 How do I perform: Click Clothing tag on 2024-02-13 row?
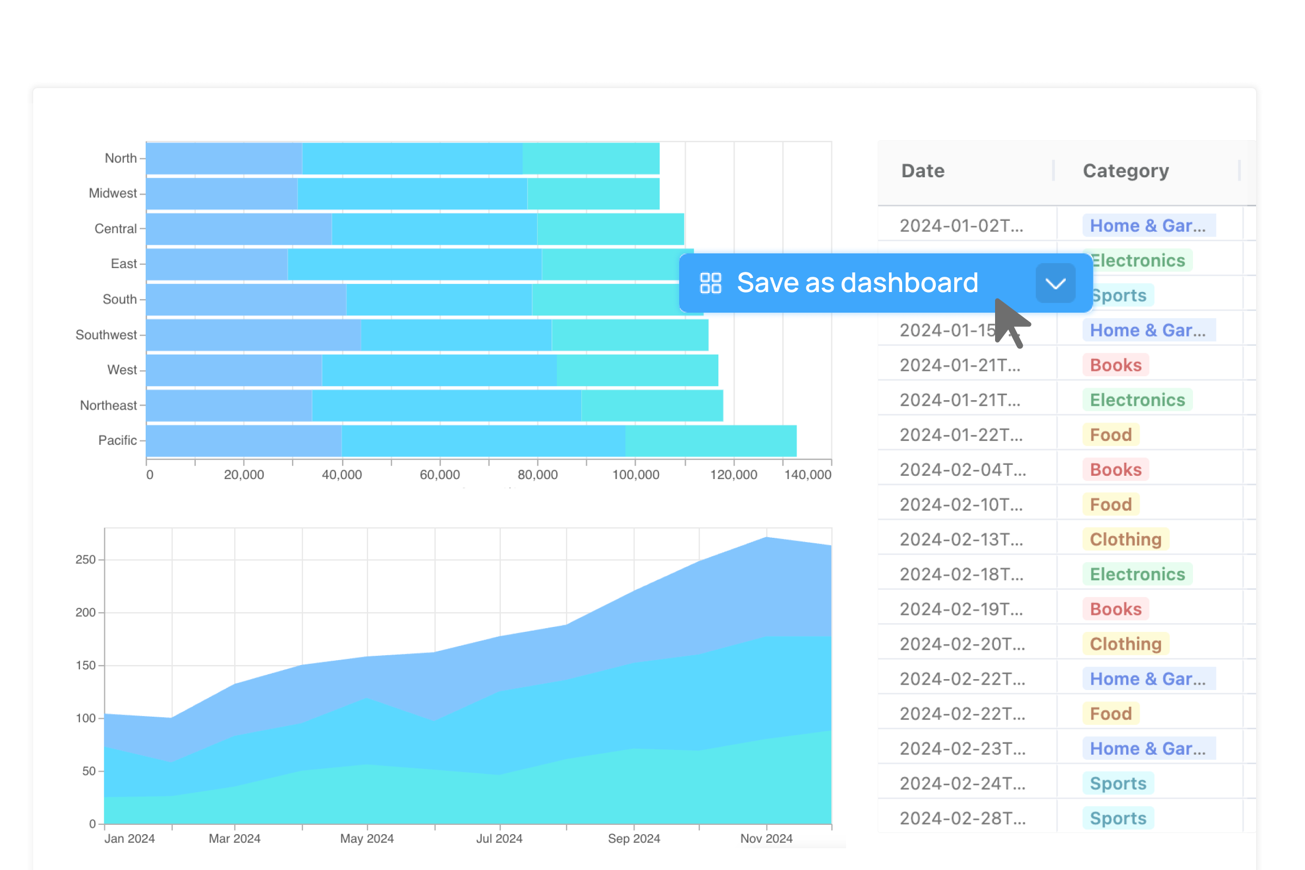point(1125,539)
